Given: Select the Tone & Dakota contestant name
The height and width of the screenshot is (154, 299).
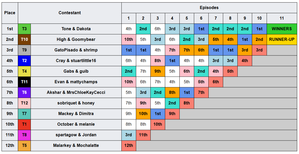Looking at the screenshot, I should point(76,29).
